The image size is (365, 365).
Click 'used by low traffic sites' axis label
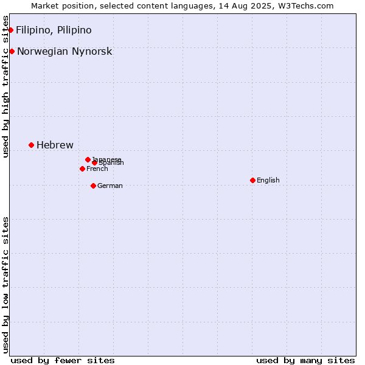[x=5, y=285]
